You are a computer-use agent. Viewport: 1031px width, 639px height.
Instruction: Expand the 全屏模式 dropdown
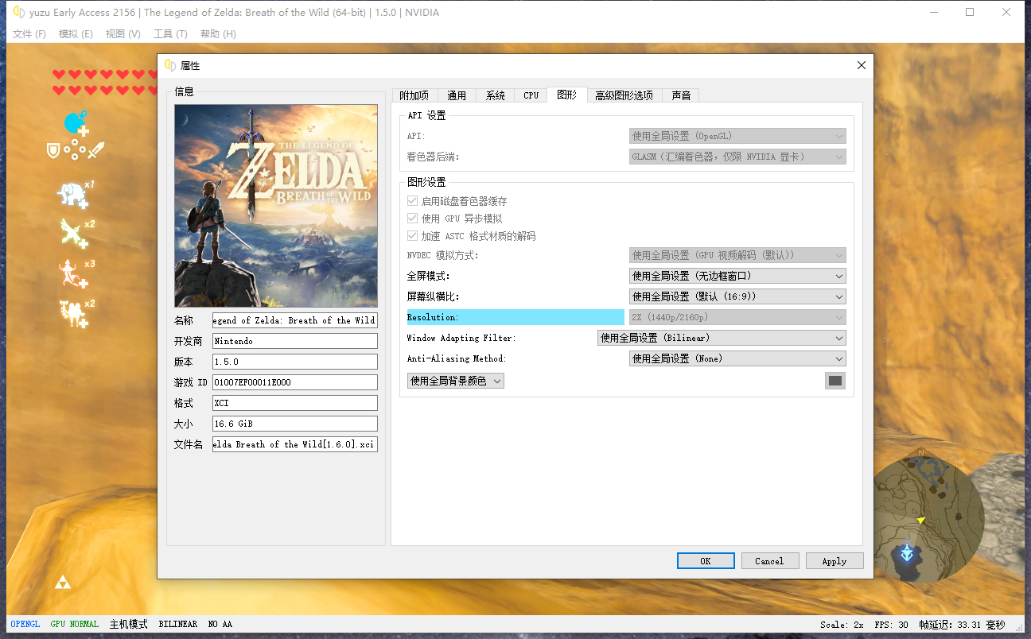point(737,276)
